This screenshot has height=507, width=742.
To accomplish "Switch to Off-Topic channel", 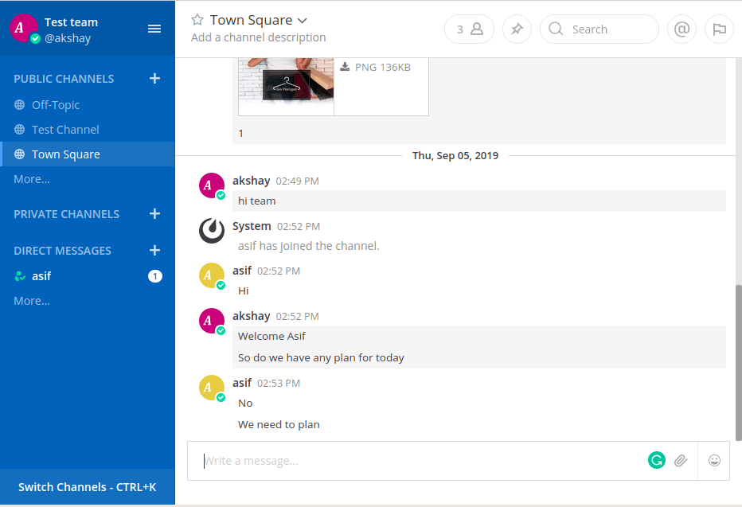I will click(x=55, y=105).
